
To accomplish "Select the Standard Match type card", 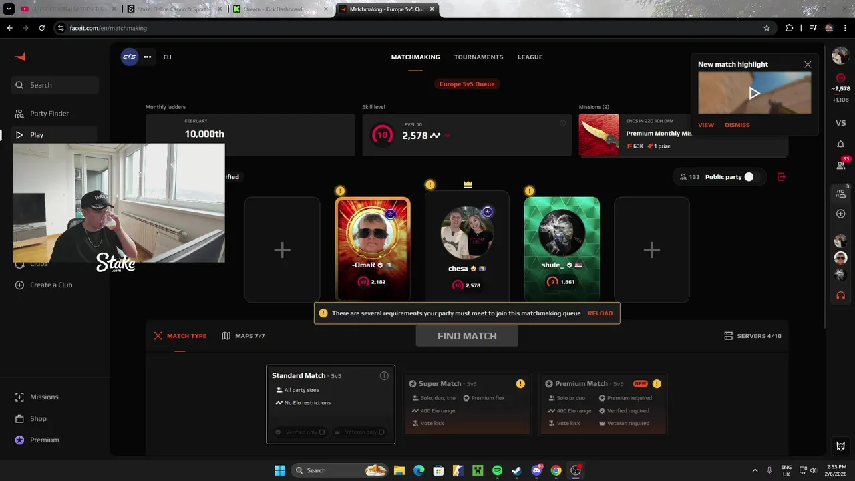I will click(x=331, y=404).
